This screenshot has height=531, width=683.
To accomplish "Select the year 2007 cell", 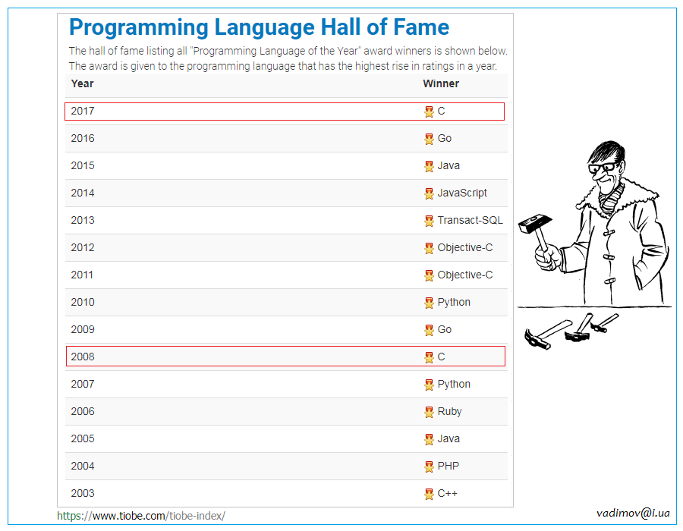I will click(83, 385).
